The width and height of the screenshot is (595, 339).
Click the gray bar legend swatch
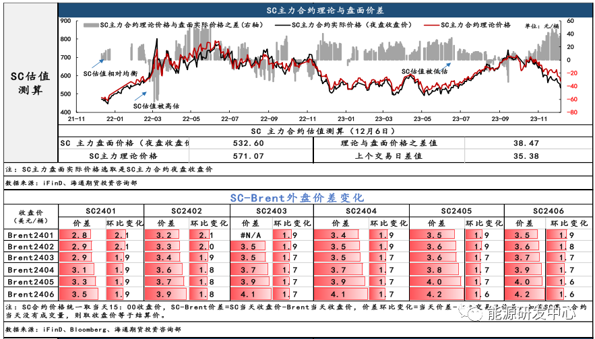click(91, 25)
